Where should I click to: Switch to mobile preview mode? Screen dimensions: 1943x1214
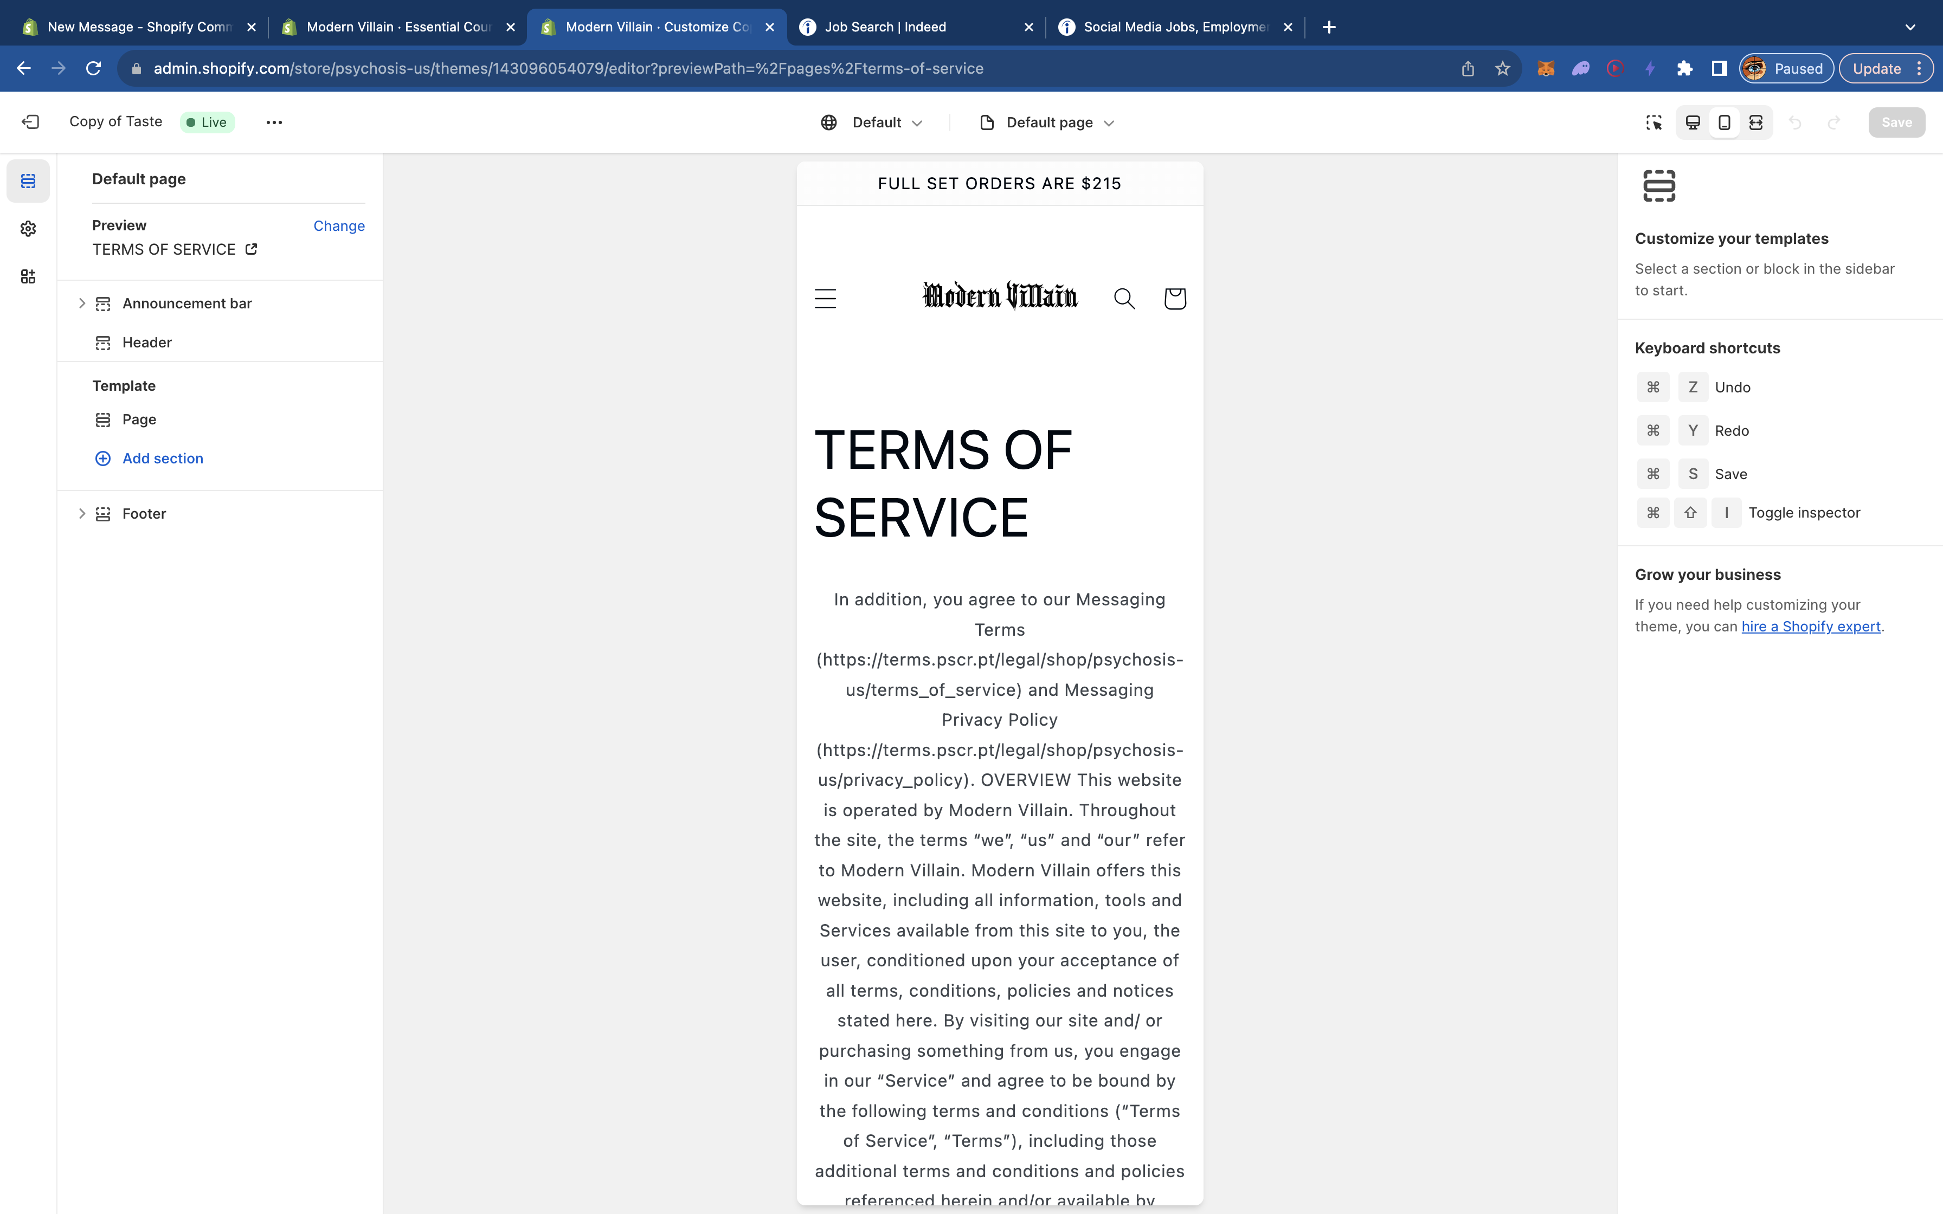pos(1724,122)
